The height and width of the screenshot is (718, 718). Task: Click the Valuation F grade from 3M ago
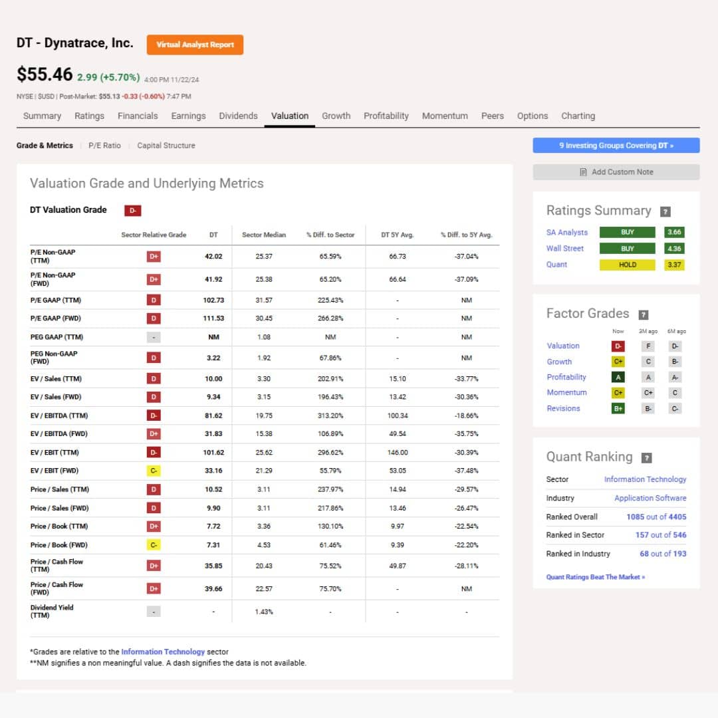648,346
